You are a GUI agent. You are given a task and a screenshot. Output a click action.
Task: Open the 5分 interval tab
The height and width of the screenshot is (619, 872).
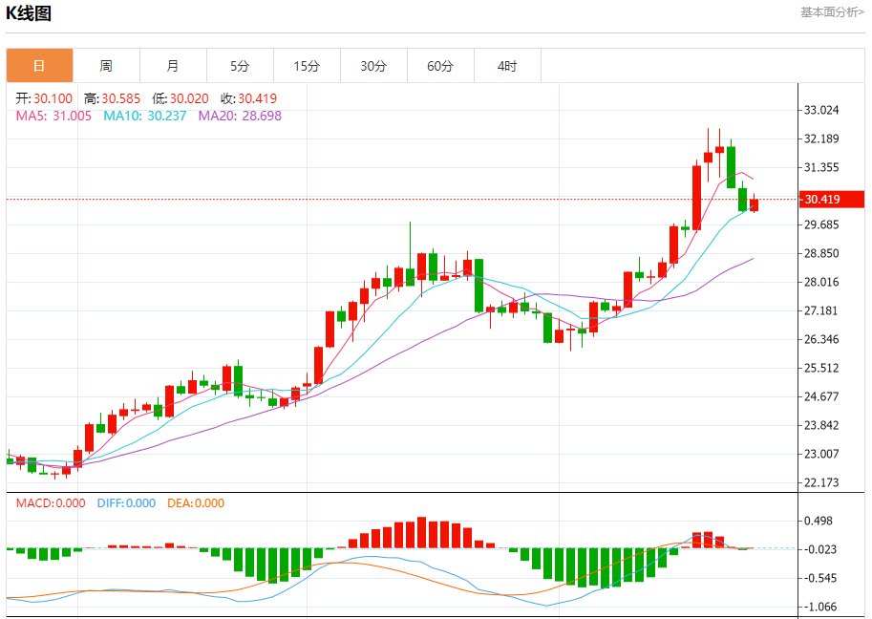tap(240, 66)
